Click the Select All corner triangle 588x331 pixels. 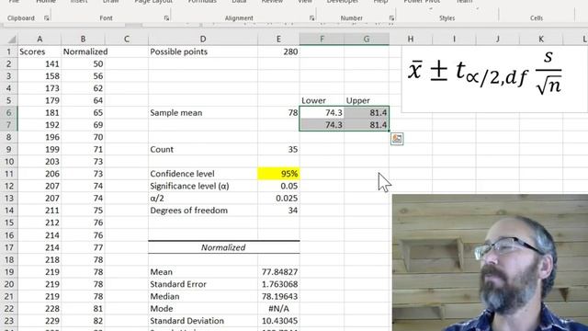click(x=12, y=40)
